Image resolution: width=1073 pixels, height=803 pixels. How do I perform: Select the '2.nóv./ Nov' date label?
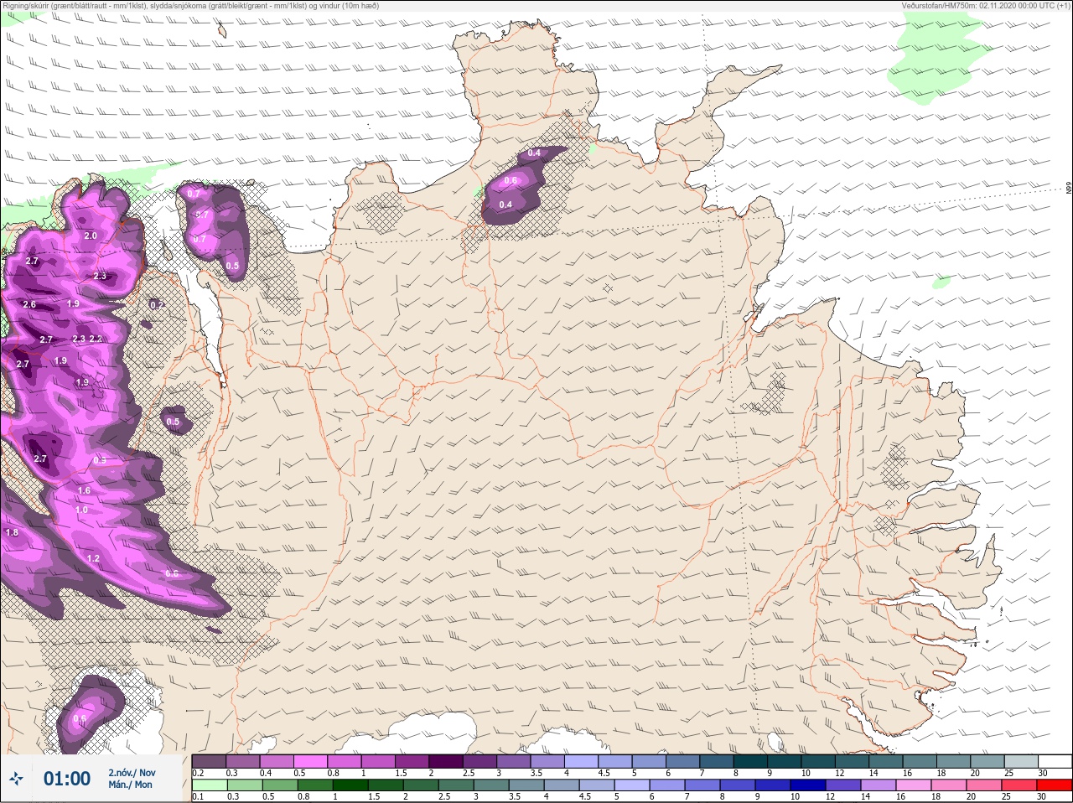click(132, 773)
